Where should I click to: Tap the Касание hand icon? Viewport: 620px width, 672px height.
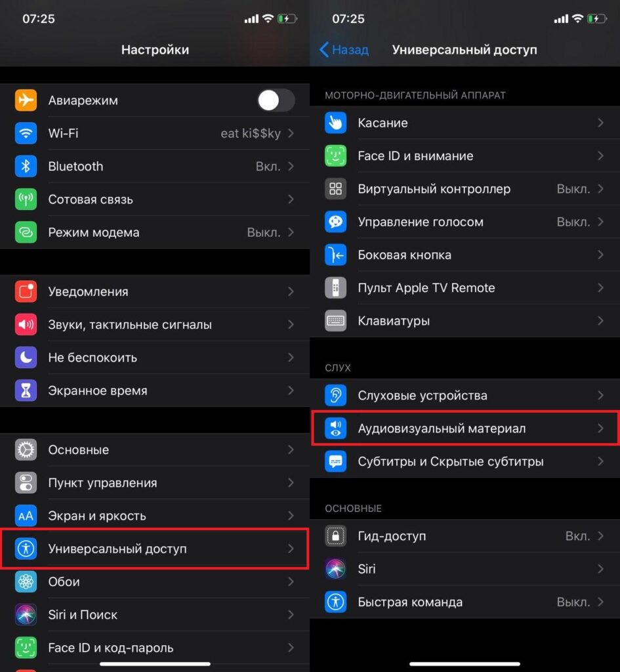[x=335, y=123]
